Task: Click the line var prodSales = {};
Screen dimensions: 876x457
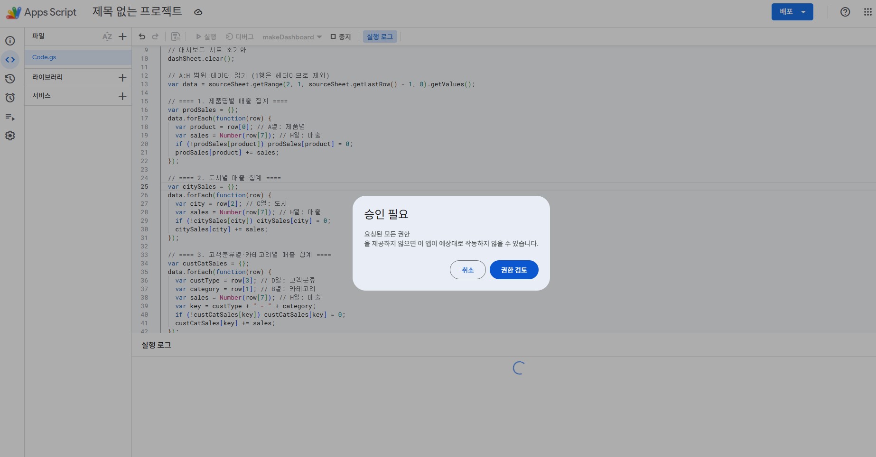Action: click(203, 110)
